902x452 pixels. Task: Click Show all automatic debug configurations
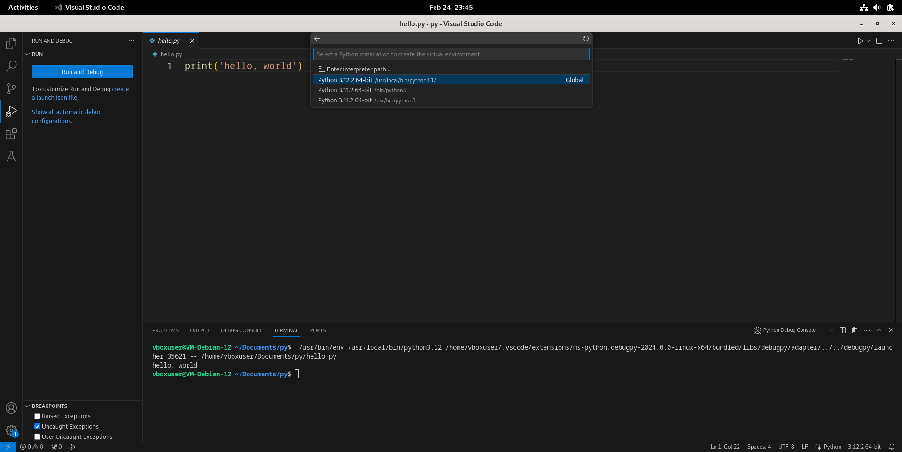click(67, 116)
